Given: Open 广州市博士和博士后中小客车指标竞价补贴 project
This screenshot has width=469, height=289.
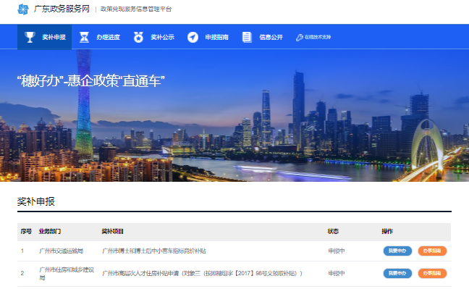Looking at the screenshot, I should (154, 251).
